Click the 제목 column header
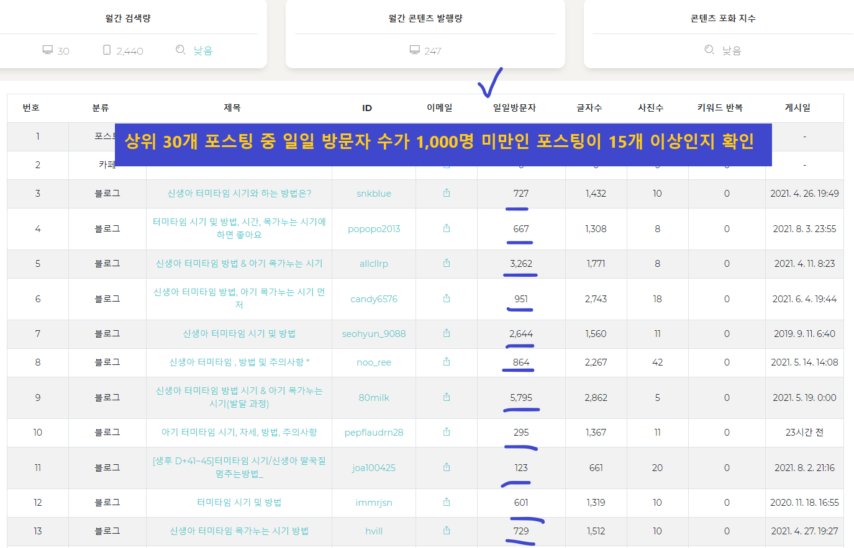 (x=232, y=108)
